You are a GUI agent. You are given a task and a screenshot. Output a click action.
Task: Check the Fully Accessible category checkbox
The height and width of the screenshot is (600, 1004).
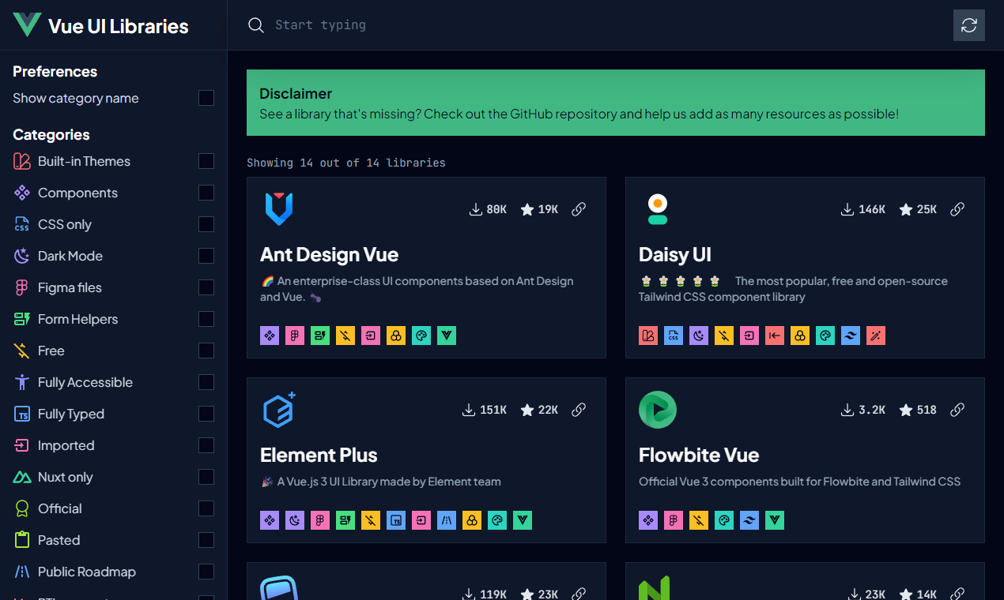(x=206, y=382)
